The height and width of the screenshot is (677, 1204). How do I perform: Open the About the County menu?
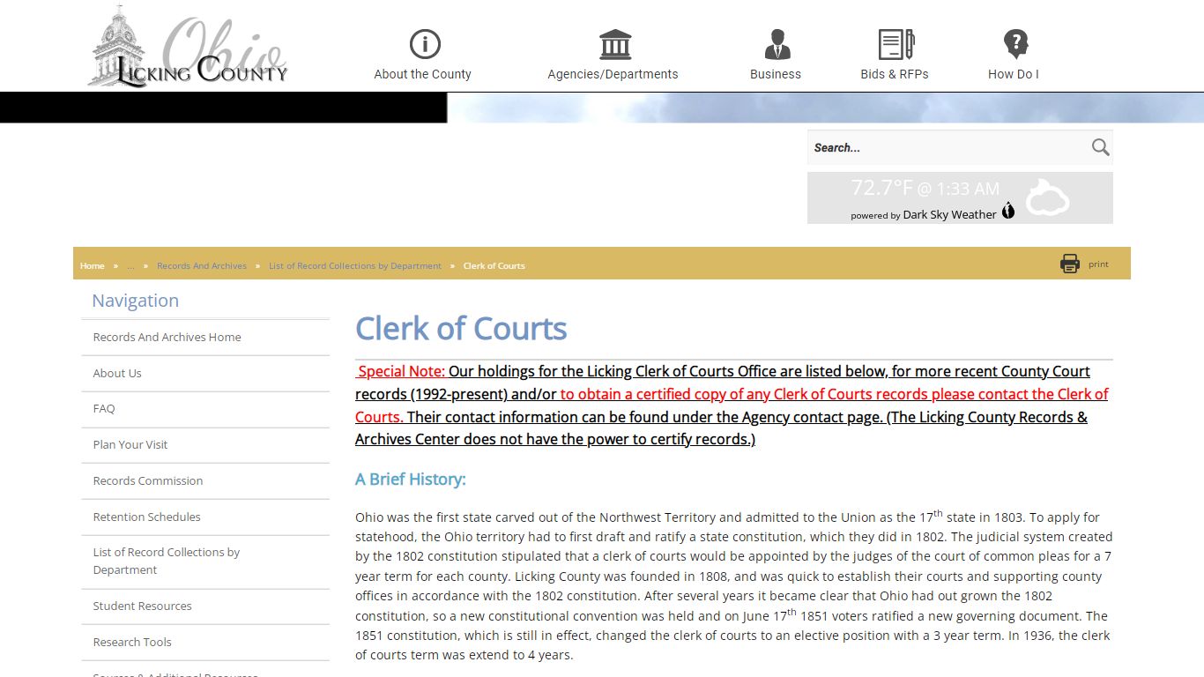tap(422, 74)
